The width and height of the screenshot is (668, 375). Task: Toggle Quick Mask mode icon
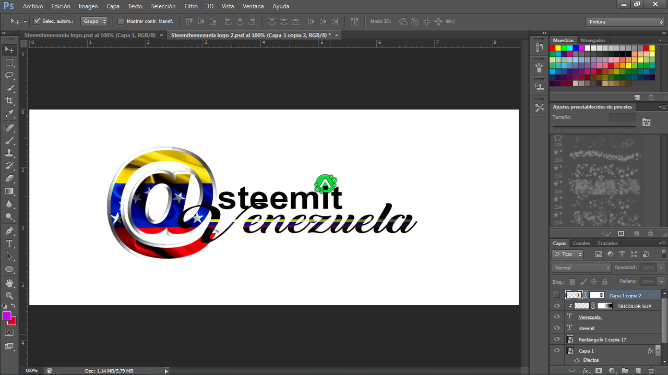click(9, 333)
